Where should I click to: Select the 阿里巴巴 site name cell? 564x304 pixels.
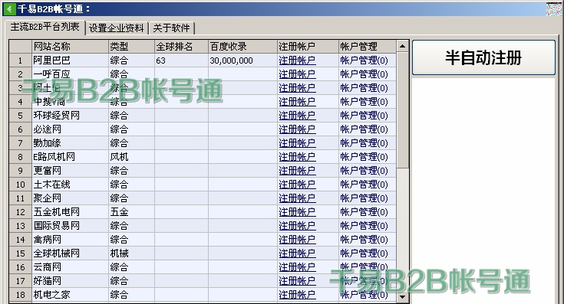point(70,60)
